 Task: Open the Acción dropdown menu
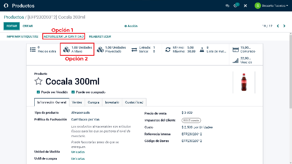pyautogui.click(x=131, y=26)
